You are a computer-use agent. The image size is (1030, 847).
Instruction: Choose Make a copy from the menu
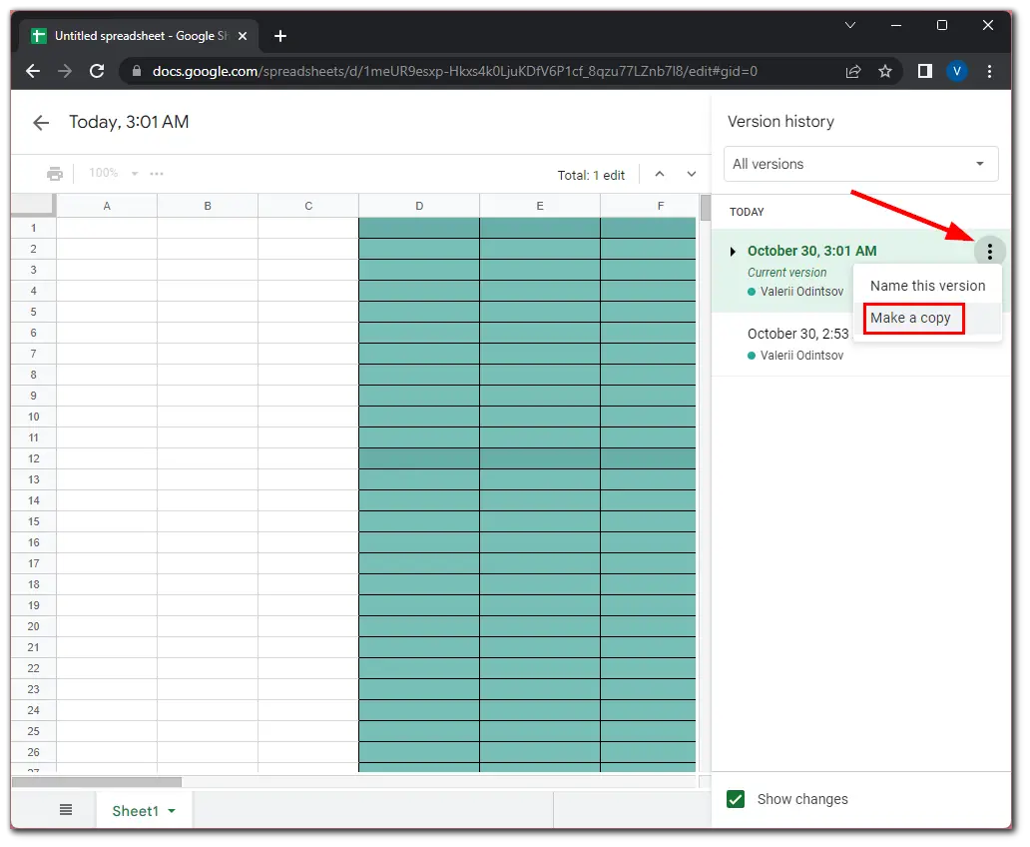pyautogui.click(x=927, y=318)
